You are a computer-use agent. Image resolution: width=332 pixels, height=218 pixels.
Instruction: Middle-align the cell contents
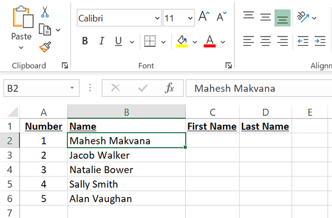point(266,17)
